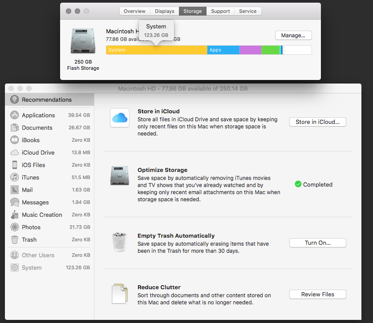Switch to the Overview tab
The height and width of the screenshot is (323, 373).
(x=134, y=11)
